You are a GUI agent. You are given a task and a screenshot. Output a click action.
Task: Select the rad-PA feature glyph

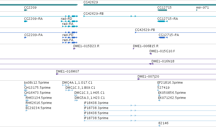point(70,43)
